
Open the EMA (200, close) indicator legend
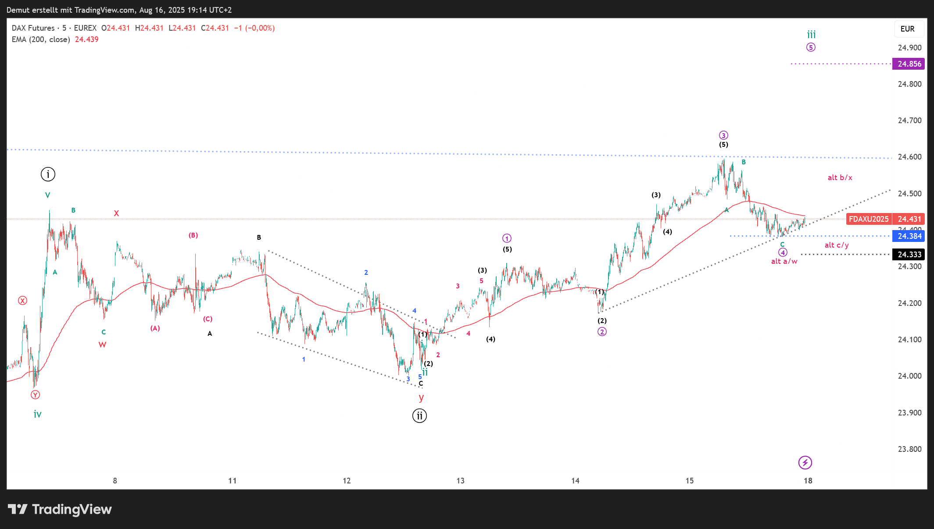click(41, 39)
